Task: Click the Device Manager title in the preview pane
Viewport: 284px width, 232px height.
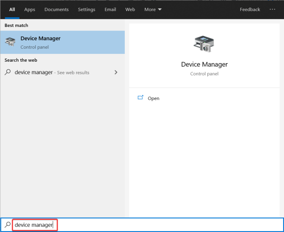Action: (204, 64)
